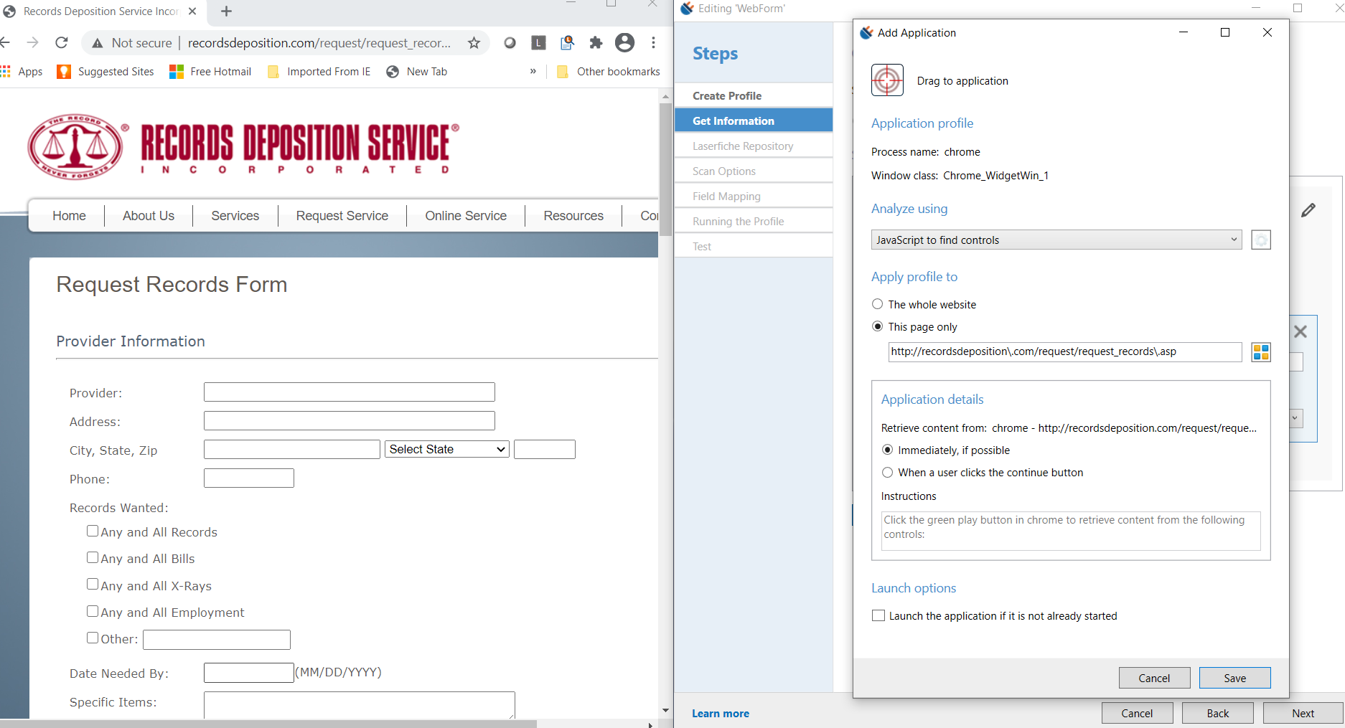Image resolution: width=1345 pixels, height=728 pixels.
Task: Open the Chrome profile avatar icon
Action: click(625, 43)
